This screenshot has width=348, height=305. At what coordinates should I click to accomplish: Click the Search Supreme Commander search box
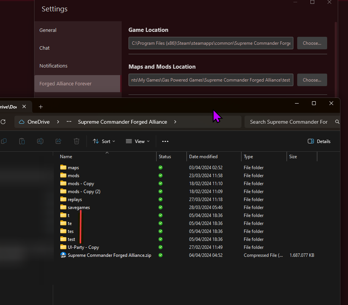pos(292,122)
